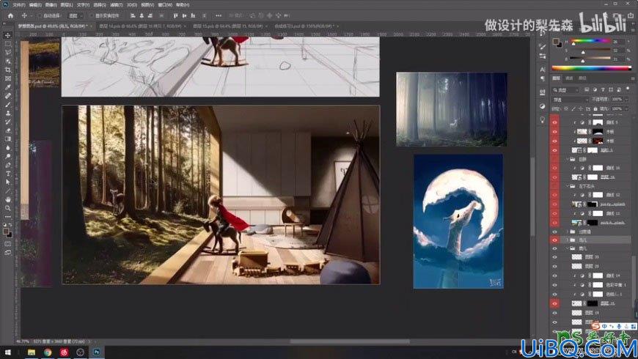Open the Learn lightbulb panel icon
The image size is (638, 359).
pyautogui.click(x=543, y=119)
